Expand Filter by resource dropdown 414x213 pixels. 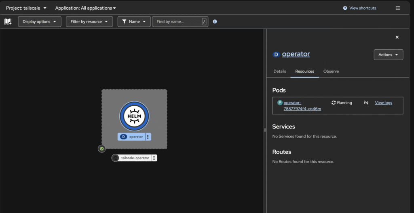89,22
